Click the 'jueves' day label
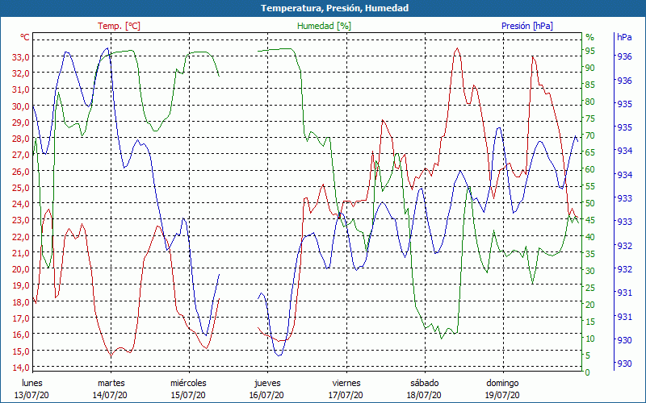 [267, 384]
